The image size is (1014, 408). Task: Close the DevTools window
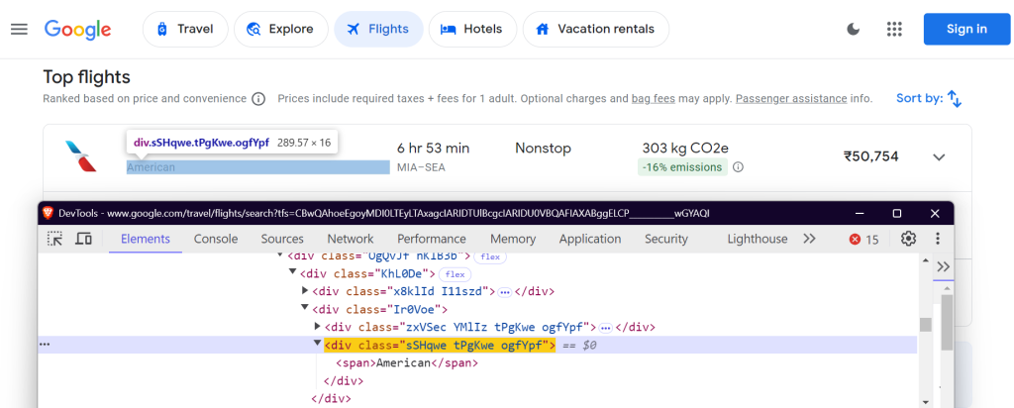click(935, 213)
